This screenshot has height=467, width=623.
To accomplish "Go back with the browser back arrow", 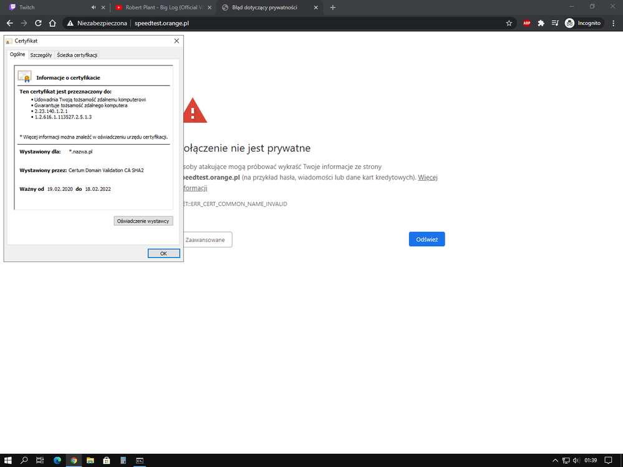I will [9, 23].
